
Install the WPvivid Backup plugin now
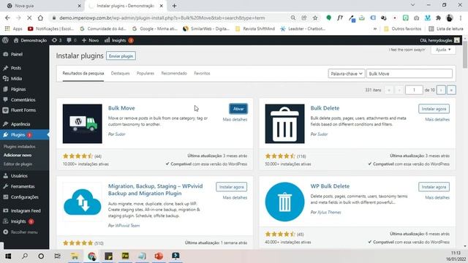[231, 187]
